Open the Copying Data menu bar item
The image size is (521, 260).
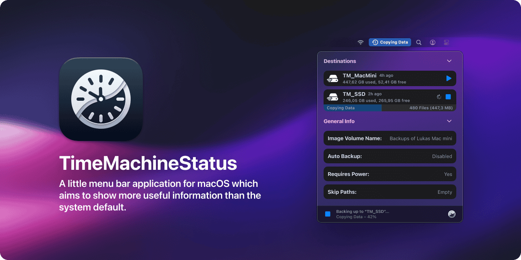pos(390,42)
